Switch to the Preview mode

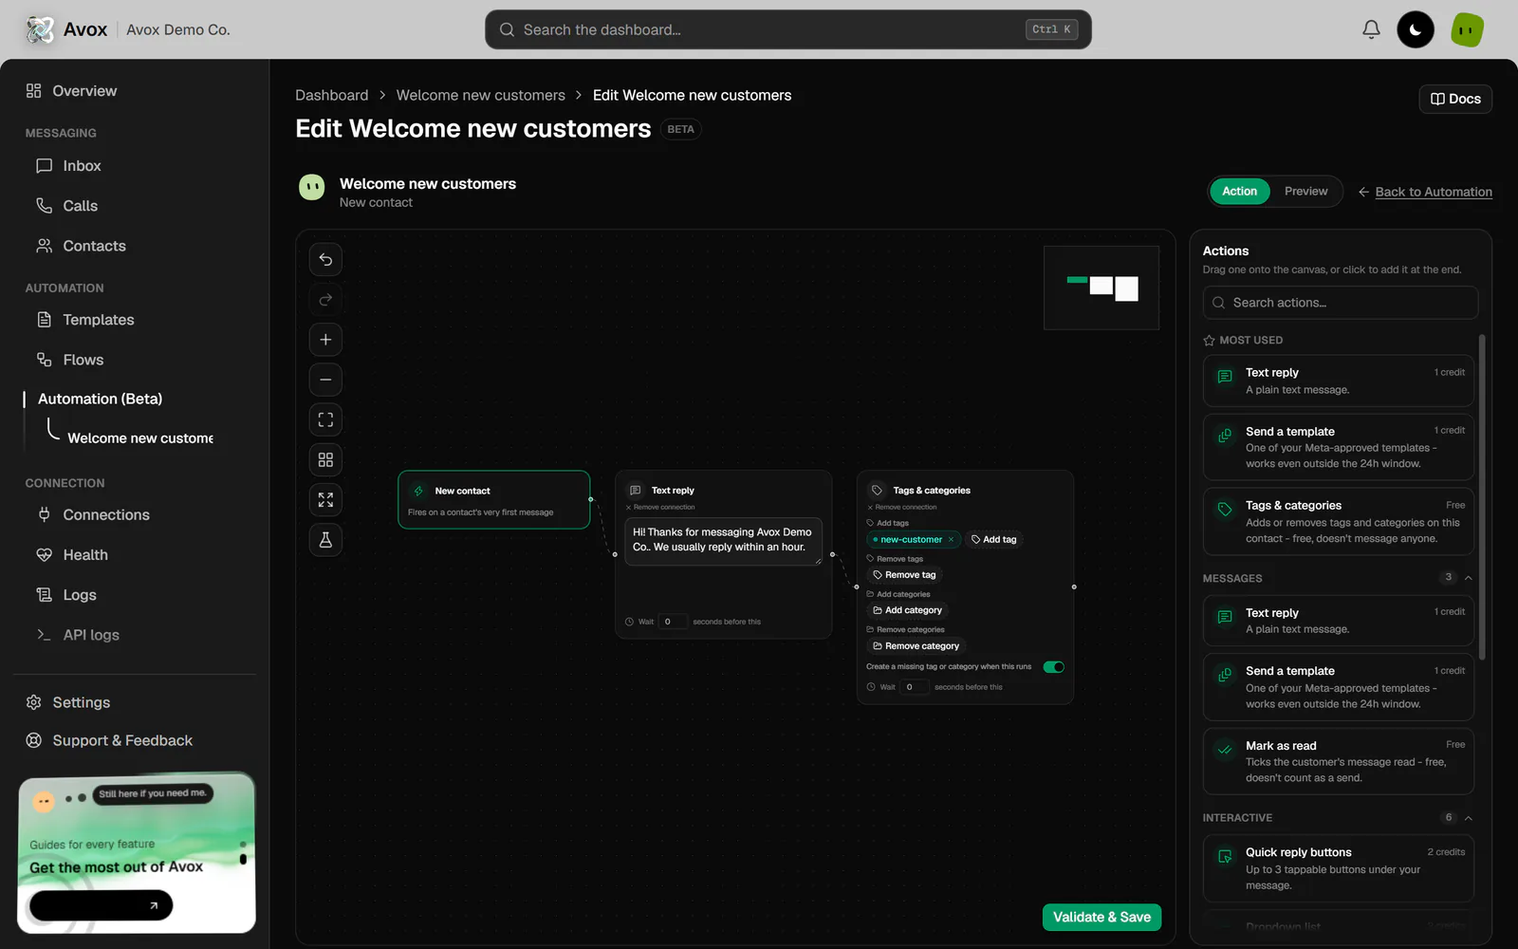click(x=1305, y=191)
